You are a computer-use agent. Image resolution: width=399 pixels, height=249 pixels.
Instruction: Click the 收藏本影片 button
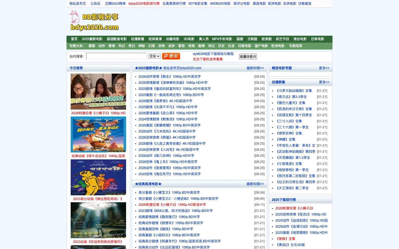[248, 56]
